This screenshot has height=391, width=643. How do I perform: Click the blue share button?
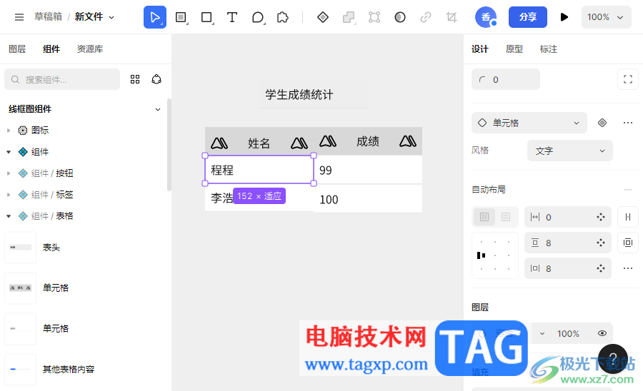pos(528,17)
